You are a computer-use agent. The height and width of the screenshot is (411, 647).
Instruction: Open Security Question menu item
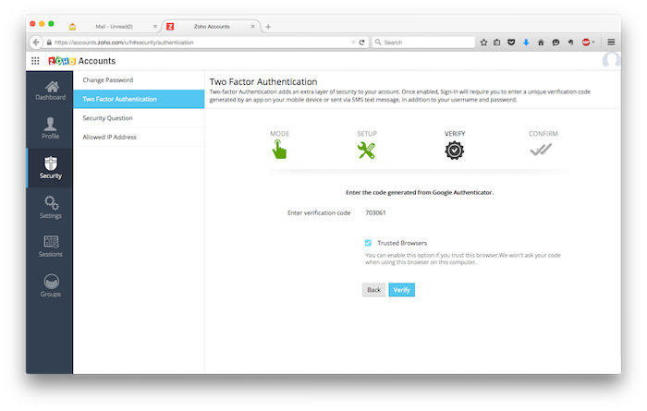[139, 118]
